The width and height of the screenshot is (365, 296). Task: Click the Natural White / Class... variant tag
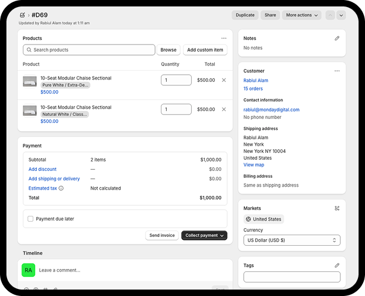[x=64, y=114]
